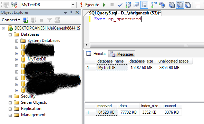Parse the query with the blue checkmark icon
Viewport: 204px width, 124px height.
[120, 5]
